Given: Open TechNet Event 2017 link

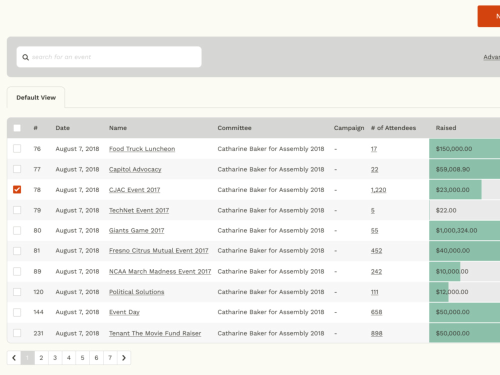Looking at the screenshot, I should point(139,210).
